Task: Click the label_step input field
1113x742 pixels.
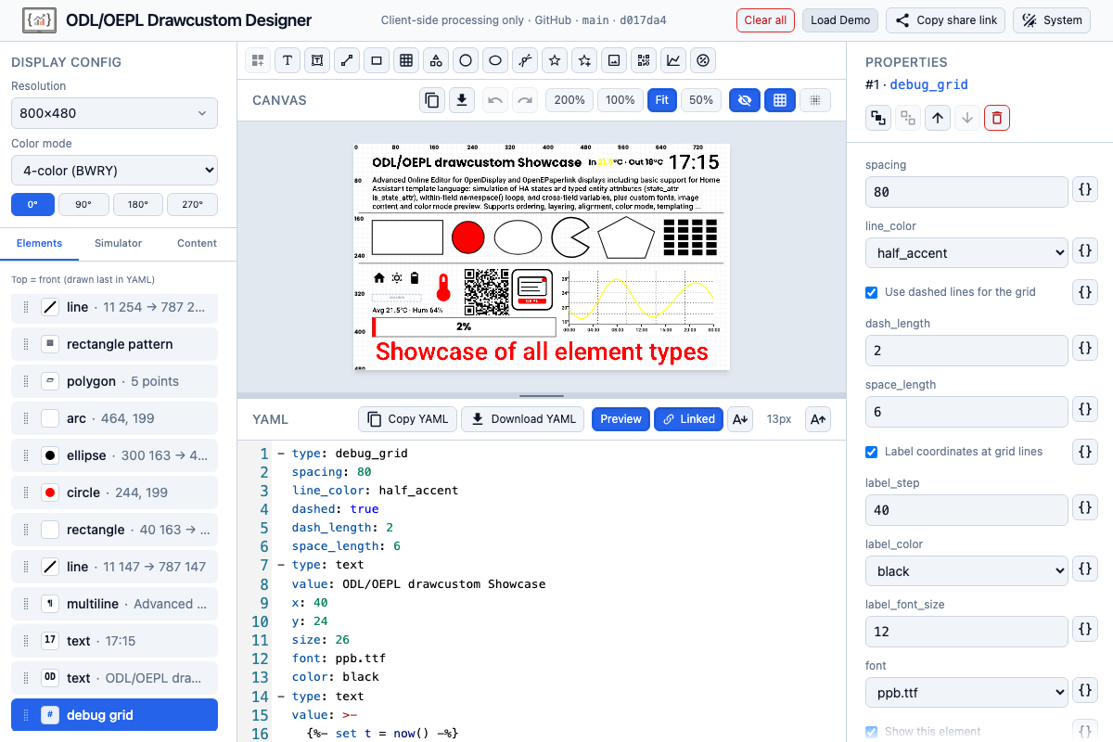Action: pyautogui.click(x=966, y=510)
